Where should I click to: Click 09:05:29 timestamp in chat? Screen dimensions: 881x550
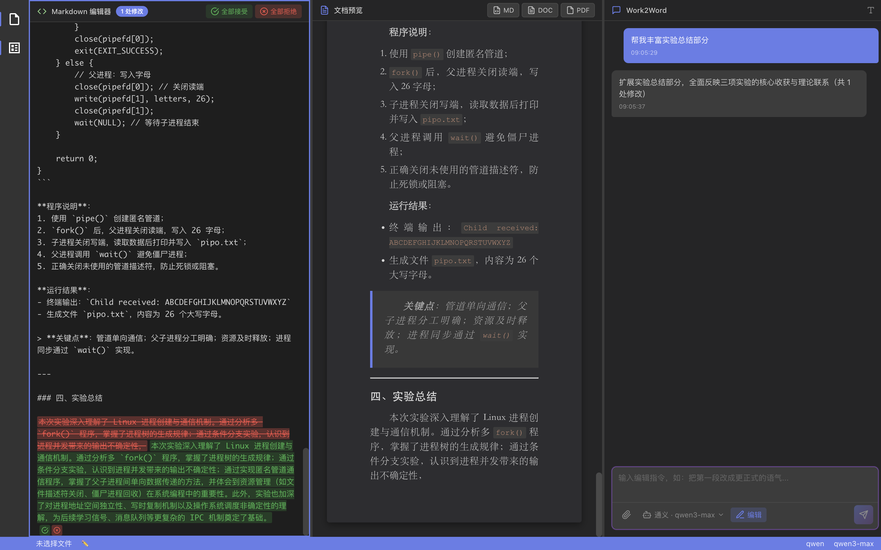coord(644,52)
